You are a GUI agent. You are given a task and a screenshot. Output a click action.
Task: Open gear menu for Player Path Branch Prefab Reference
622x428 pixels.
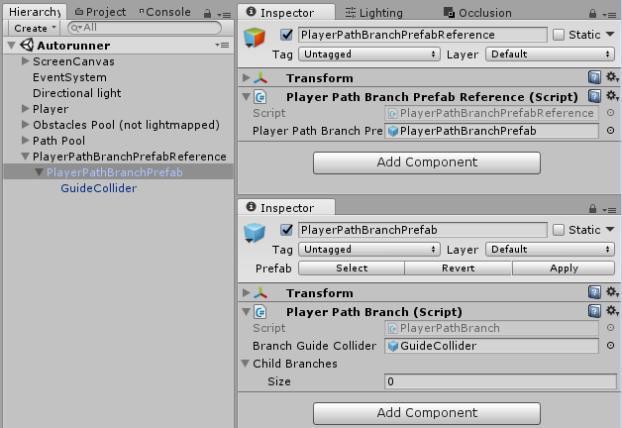[x=612, y=96]
